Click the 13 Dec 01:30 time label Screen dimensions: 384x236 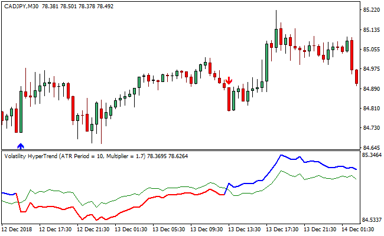pyautogui.click(x=131, y=230)
